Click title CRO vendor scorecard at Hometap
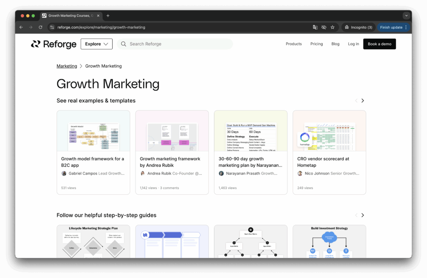The height and width of the screenshot is (278, 427). (x=323, y=162)
